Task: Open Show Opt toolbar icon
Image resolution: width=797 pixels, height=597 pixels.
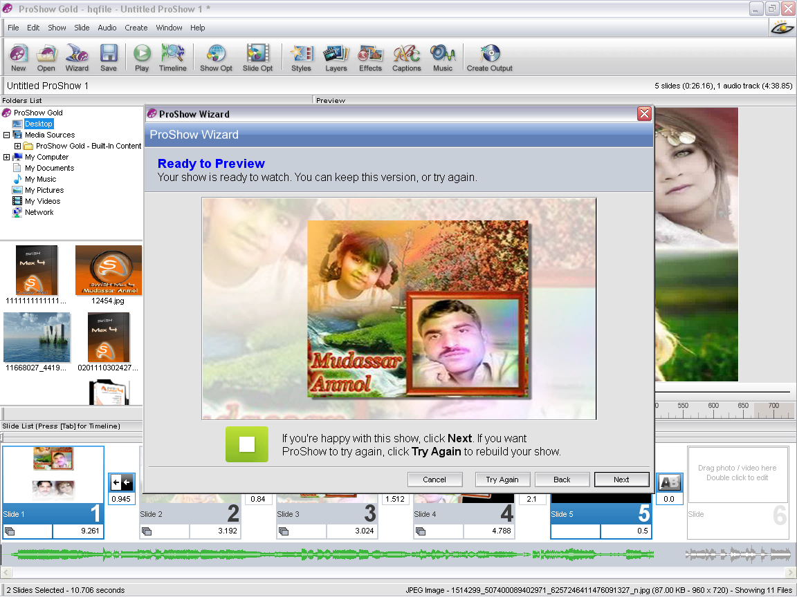Action: point(216,58)
